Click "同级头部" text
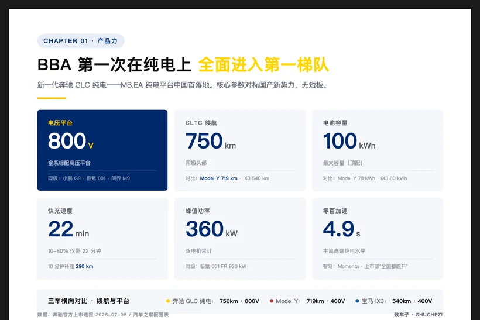The image size is (480, 320). coord(196,163)
